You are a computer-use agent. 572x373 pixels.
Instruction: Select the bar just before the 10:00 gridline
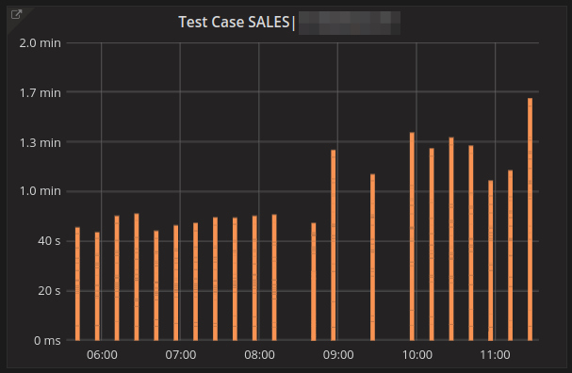[x=412, y=236]
